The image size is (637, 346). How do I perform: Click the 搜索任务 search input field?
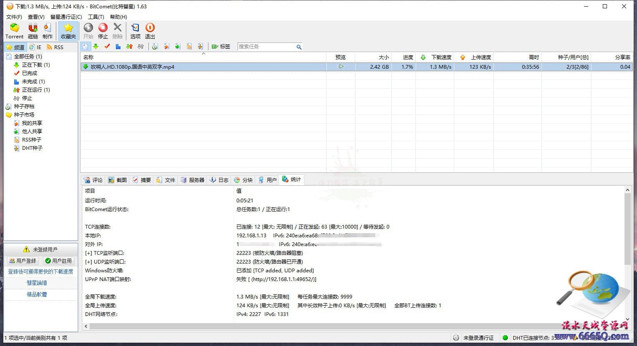[266, 47]
